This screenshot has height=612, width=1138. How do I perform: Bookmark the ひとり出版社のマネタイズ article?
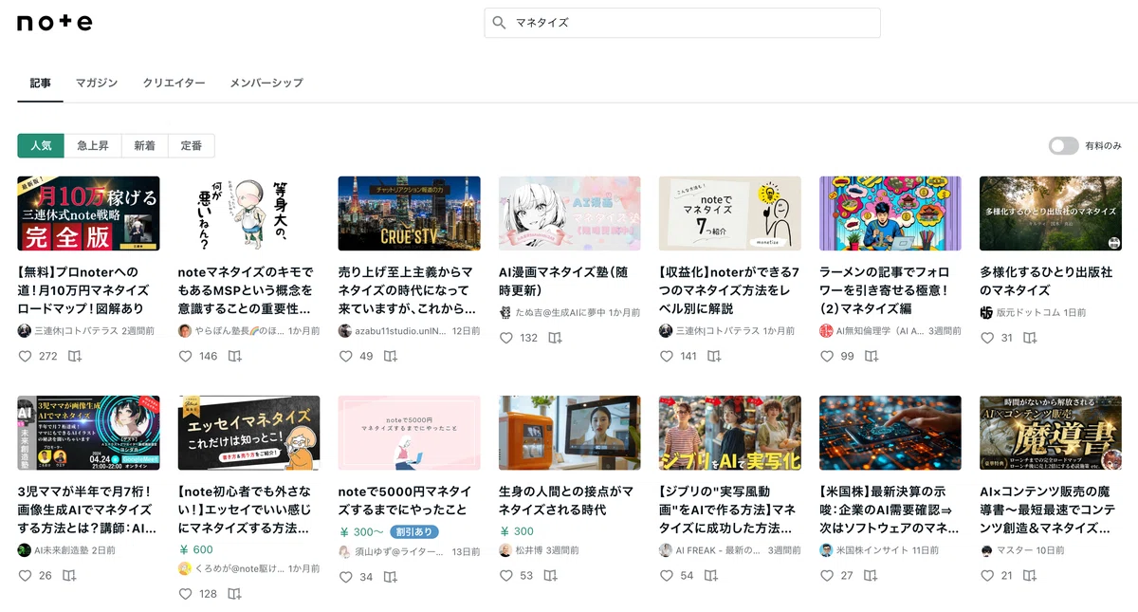[x=1031, y=338]
